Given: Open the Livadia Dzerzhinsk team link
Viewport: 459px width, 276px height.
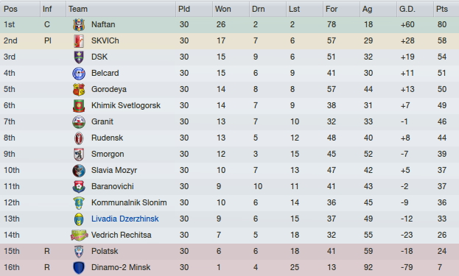Looking at the screenshot, I should (125, 219).
